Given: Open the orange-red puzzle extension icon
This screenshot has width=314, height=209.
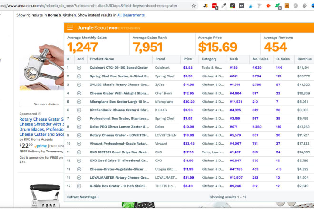Looking at the screenshot, I should [x=268, y=6].
